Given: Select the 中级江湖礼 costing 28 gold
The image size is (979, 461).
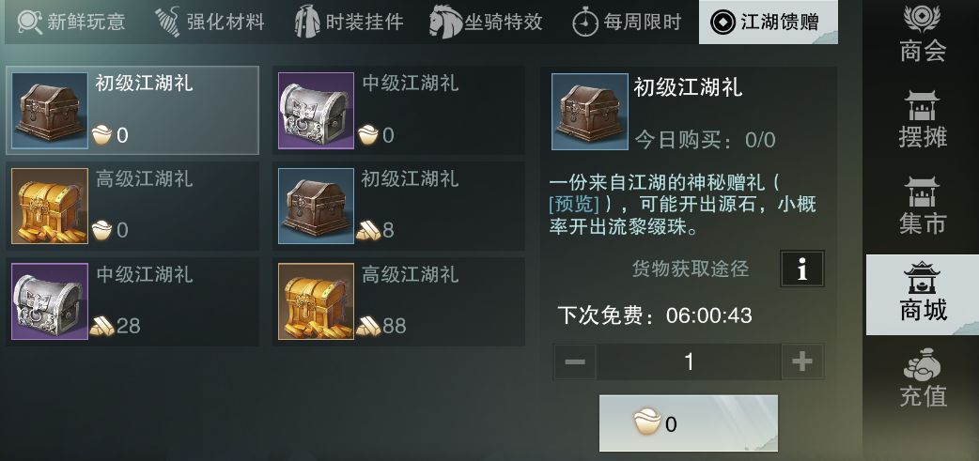Looking at the screenshot, I should (x=132, y=301).
